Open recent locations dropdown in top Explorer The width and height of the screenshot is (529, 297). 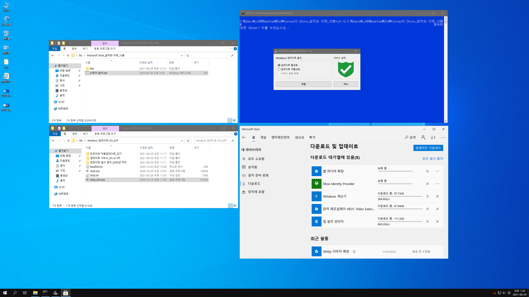[x=63, y=55]
